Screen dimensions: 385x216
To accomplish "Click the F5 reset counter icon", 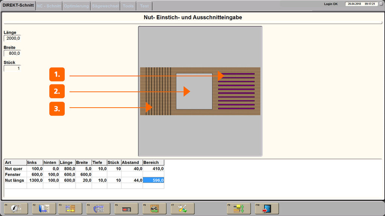I will pyautogui.click(x=126, y=208).
